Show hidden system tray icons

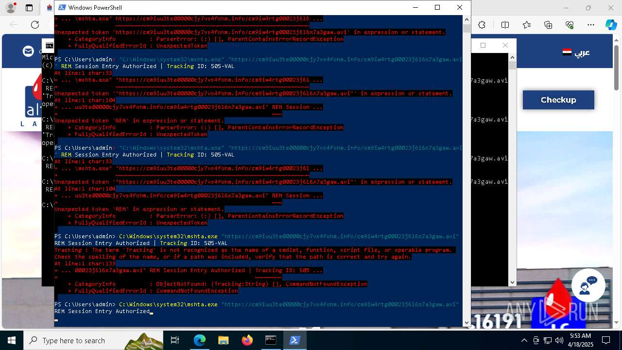click(524, 340)
